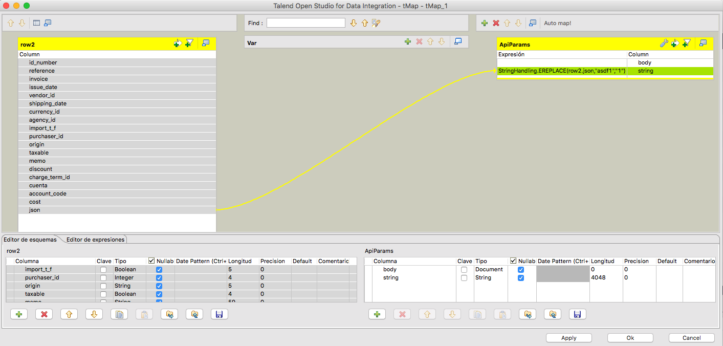Remove selected variable in Var panel
This screenshot has width=723, height=346.
point(419,41)
